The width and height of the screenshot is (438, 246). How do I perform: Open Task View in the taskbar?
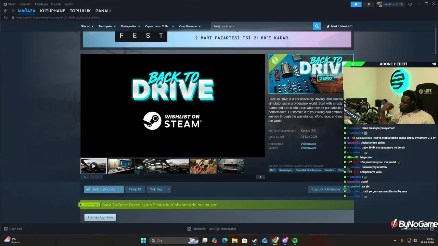(205, 241)
